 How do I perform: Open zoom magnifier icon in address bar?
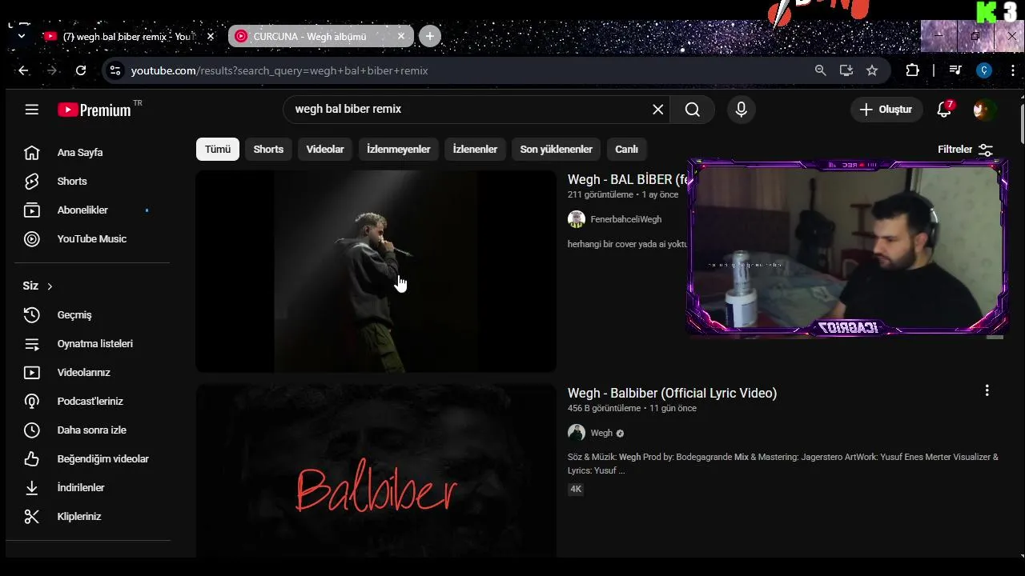821,70
